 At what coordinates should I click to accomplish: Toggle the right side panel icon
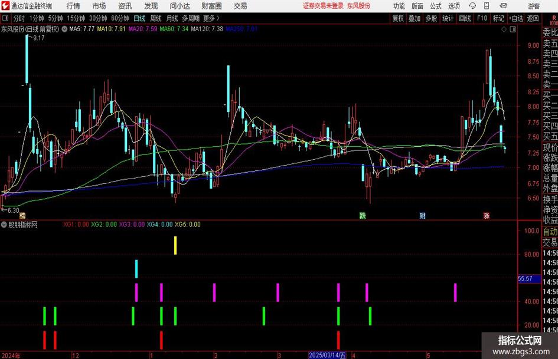point(513,29)
